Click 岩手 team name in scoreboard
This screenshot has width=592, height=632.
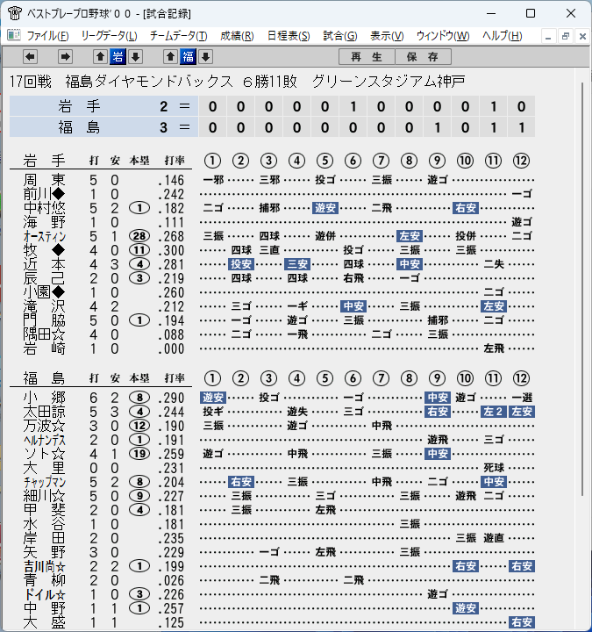pyautogui.click(x=79, y=106)
